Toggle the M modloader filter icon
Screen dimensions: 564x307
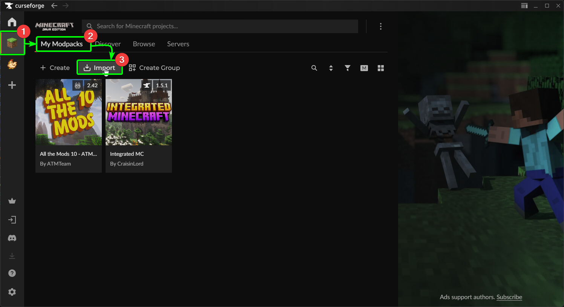pos(364,68)
